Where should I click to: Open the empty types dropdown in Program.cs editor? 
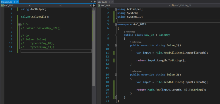tap(46, 5)
